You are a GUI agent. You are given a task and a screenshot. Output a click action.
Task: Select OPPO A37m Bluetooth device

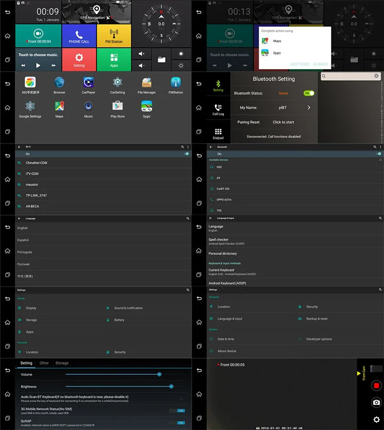click(295, 200)
